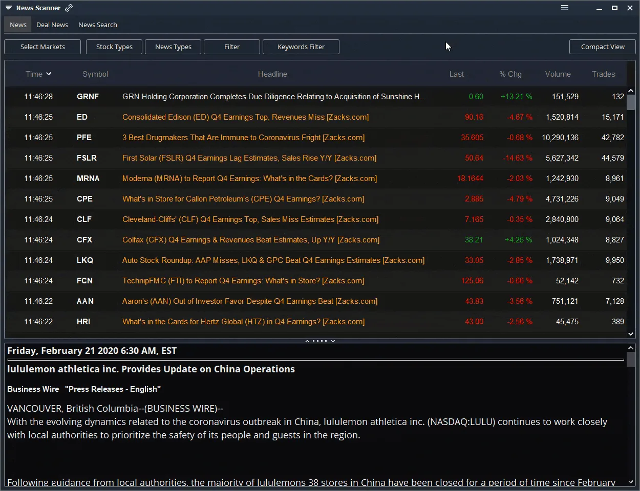This screenshot has height=491, width=640.
Task: Open the GRN Holding Corporation headline
Action: point(274,97)
